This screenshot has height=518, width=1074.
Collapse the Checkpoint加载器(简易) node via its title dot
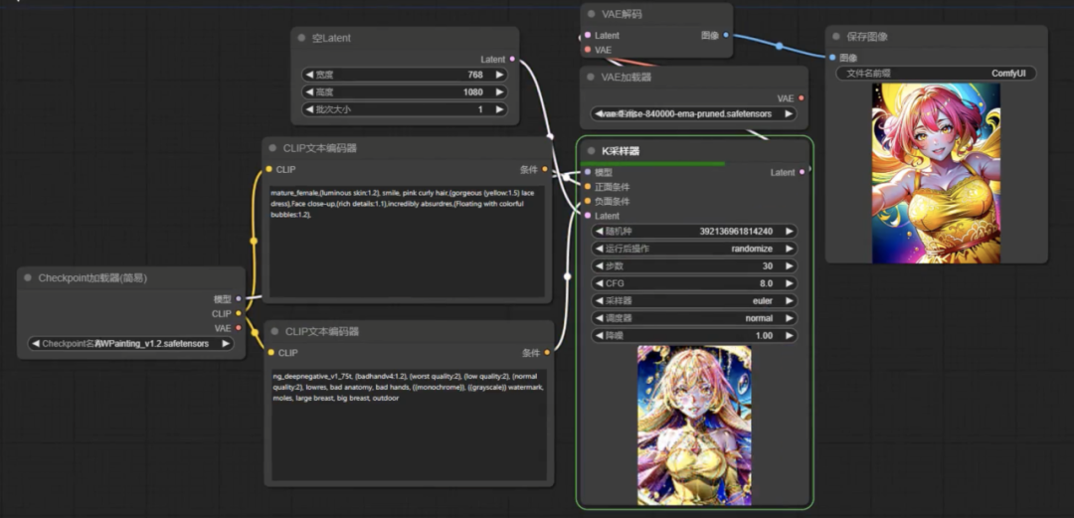coord(28,278)
